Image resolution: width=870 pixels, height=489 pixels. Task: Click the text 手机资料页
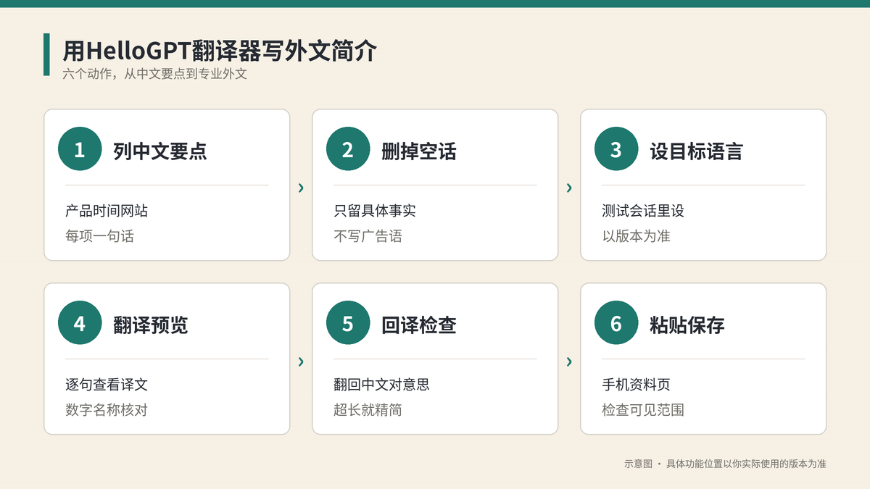(x=637, y=385)
